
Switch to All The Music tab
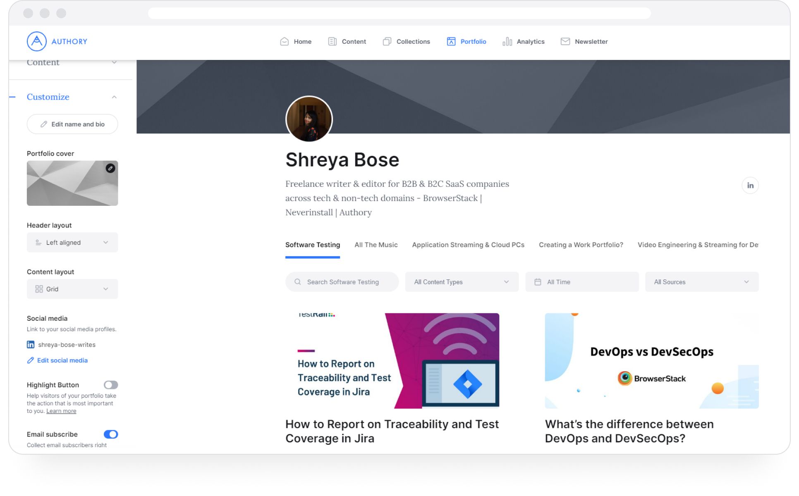coord(376,245)
